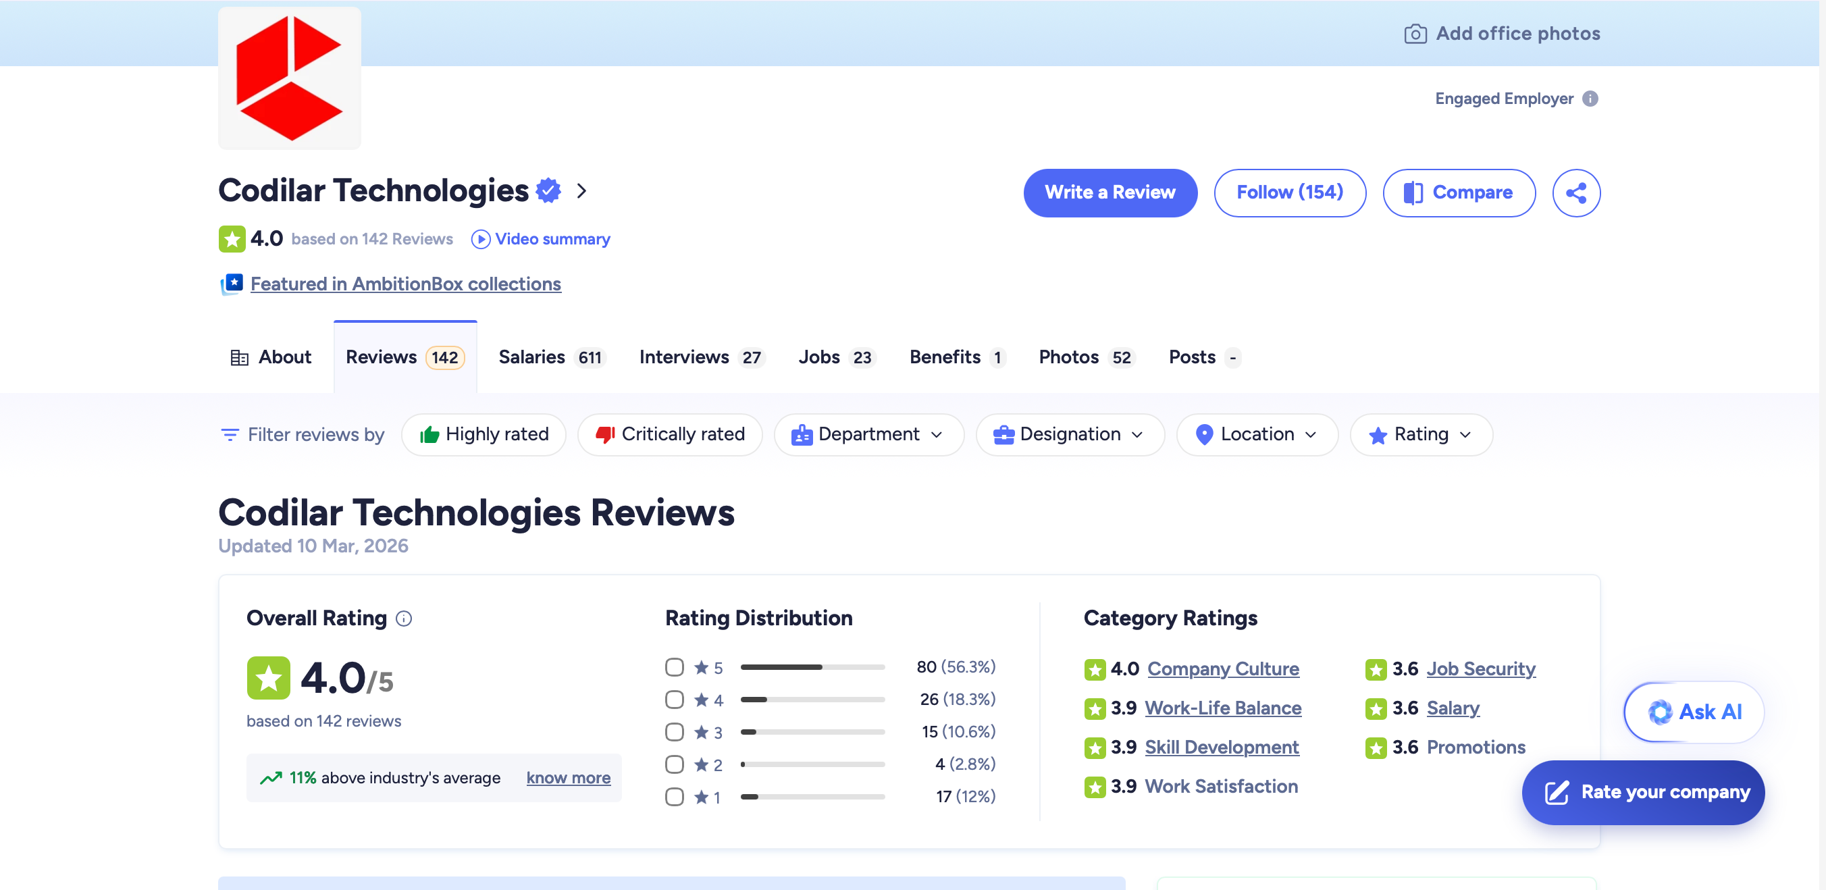Click the arrow chevron beside company name
Viewport: 1826px width, 890px height.
[581, 190]
